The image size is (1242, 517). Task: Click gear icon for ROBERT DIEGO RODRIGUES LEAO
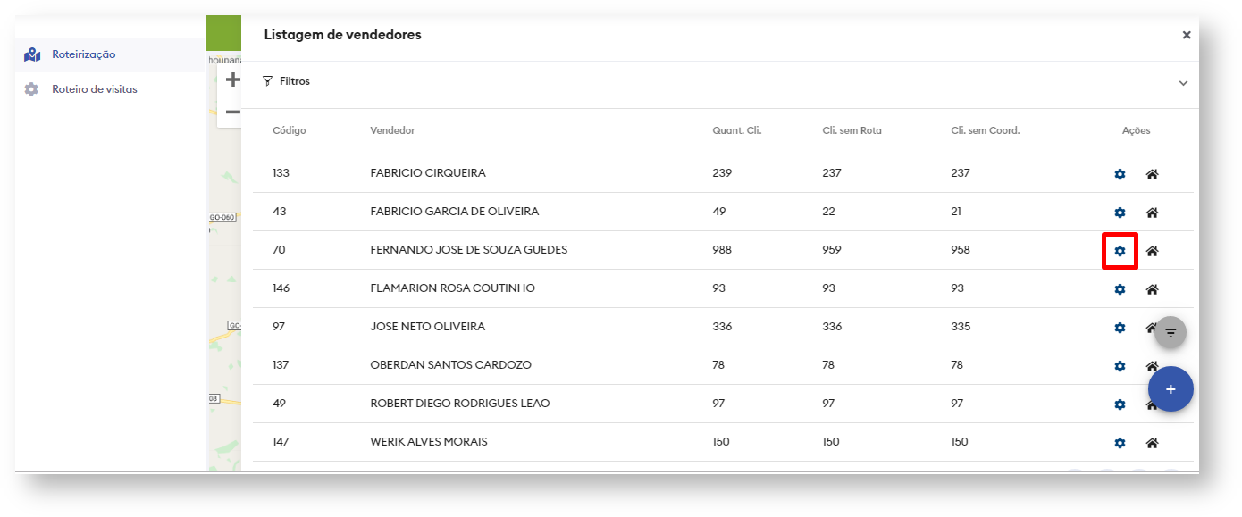[x=1120, y=404]
